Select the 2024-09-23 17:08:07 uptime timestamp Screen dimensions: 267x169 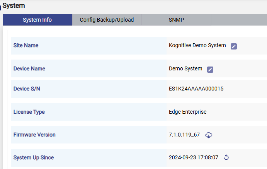[x=194, y=157]
